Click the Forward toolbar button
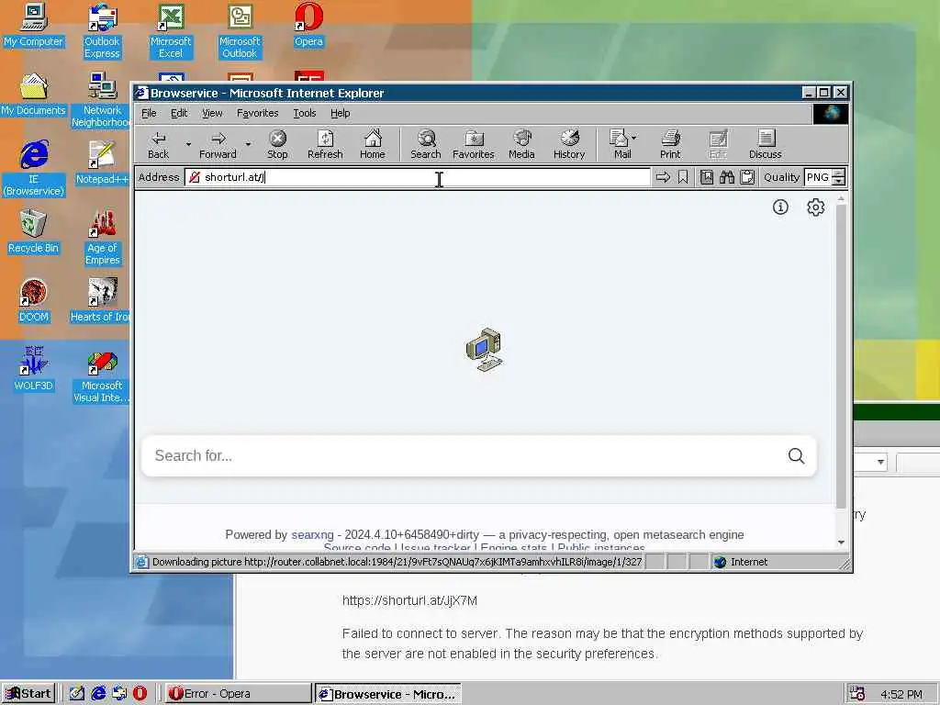 coord(218,145)
